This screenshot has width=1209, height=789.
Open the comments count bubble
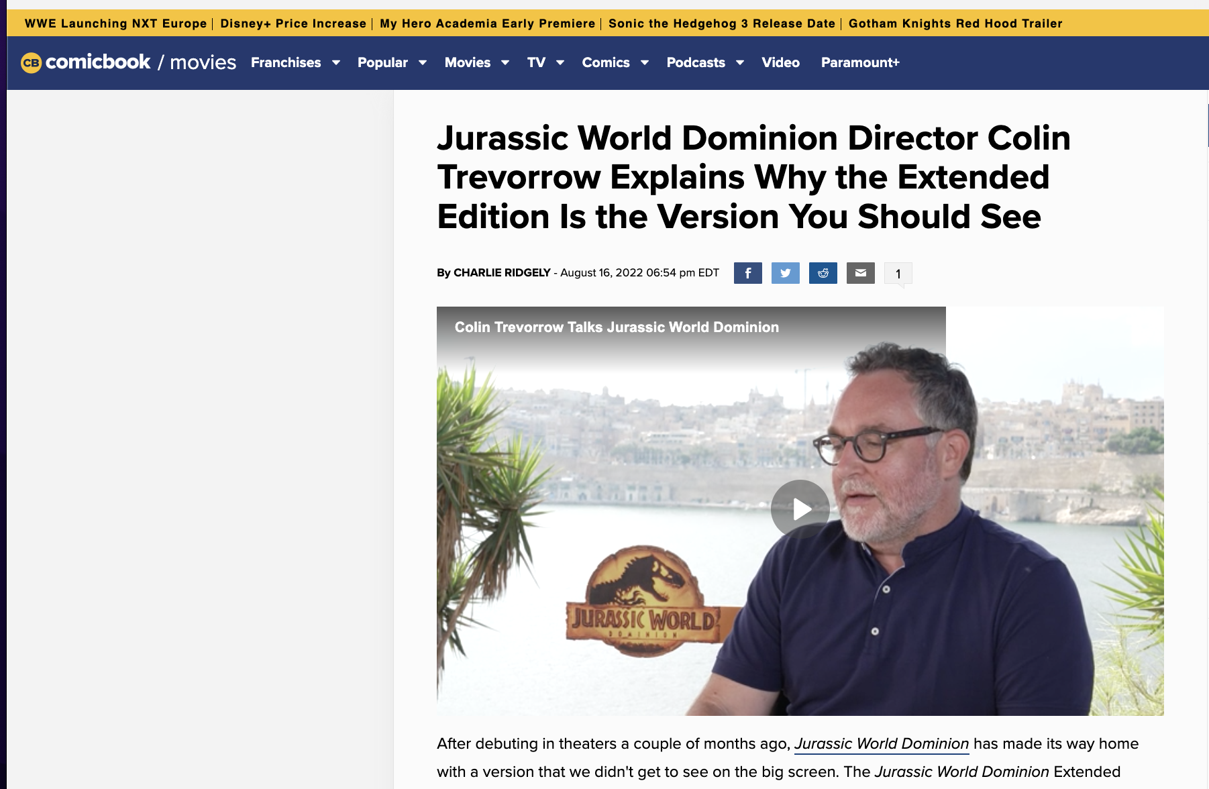(x=898, y=274)
